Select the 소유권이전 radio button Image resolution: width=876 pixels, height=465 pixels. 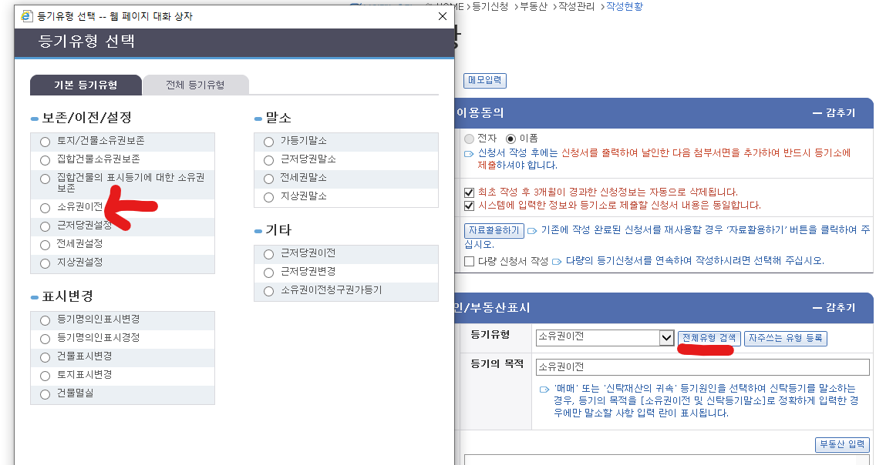coord(44,207)
